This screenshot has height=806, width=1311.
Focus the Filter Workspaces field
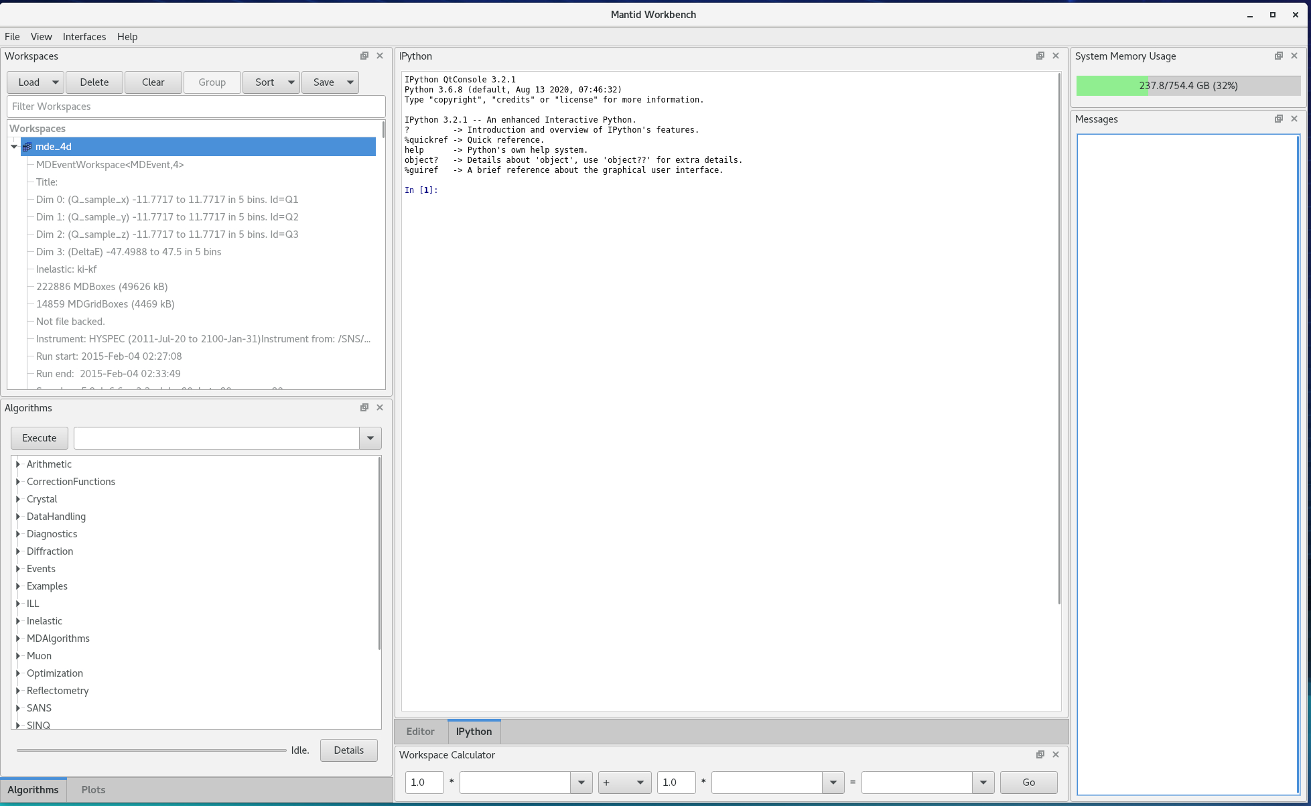click(x=196, y=107)
